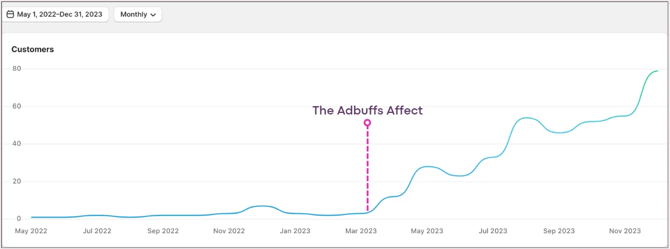Click the Customers chart title

(33, 49)
